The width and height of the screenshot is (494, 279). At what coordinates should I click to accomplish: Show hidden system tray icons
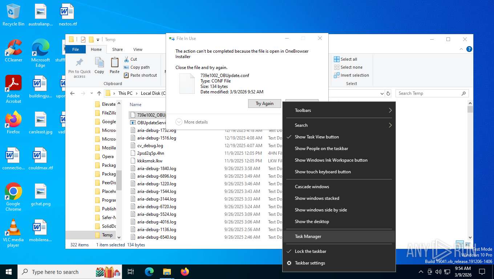[421, 272]
